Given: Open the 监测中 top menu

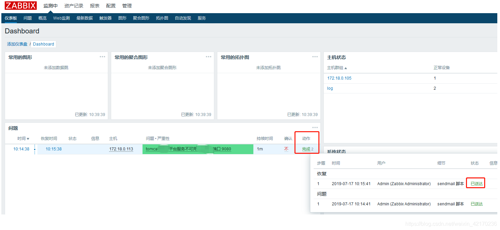Looking at the screenshot, I should click(x=51, y=6).
